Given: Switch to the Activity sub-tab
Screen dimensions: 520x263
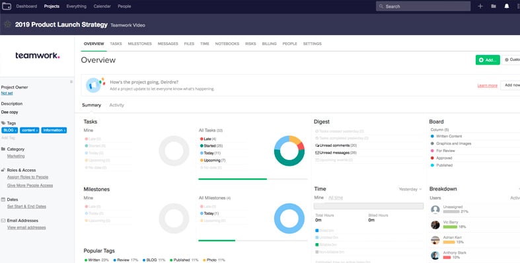Looking at the screenshot, I should 116,105.
